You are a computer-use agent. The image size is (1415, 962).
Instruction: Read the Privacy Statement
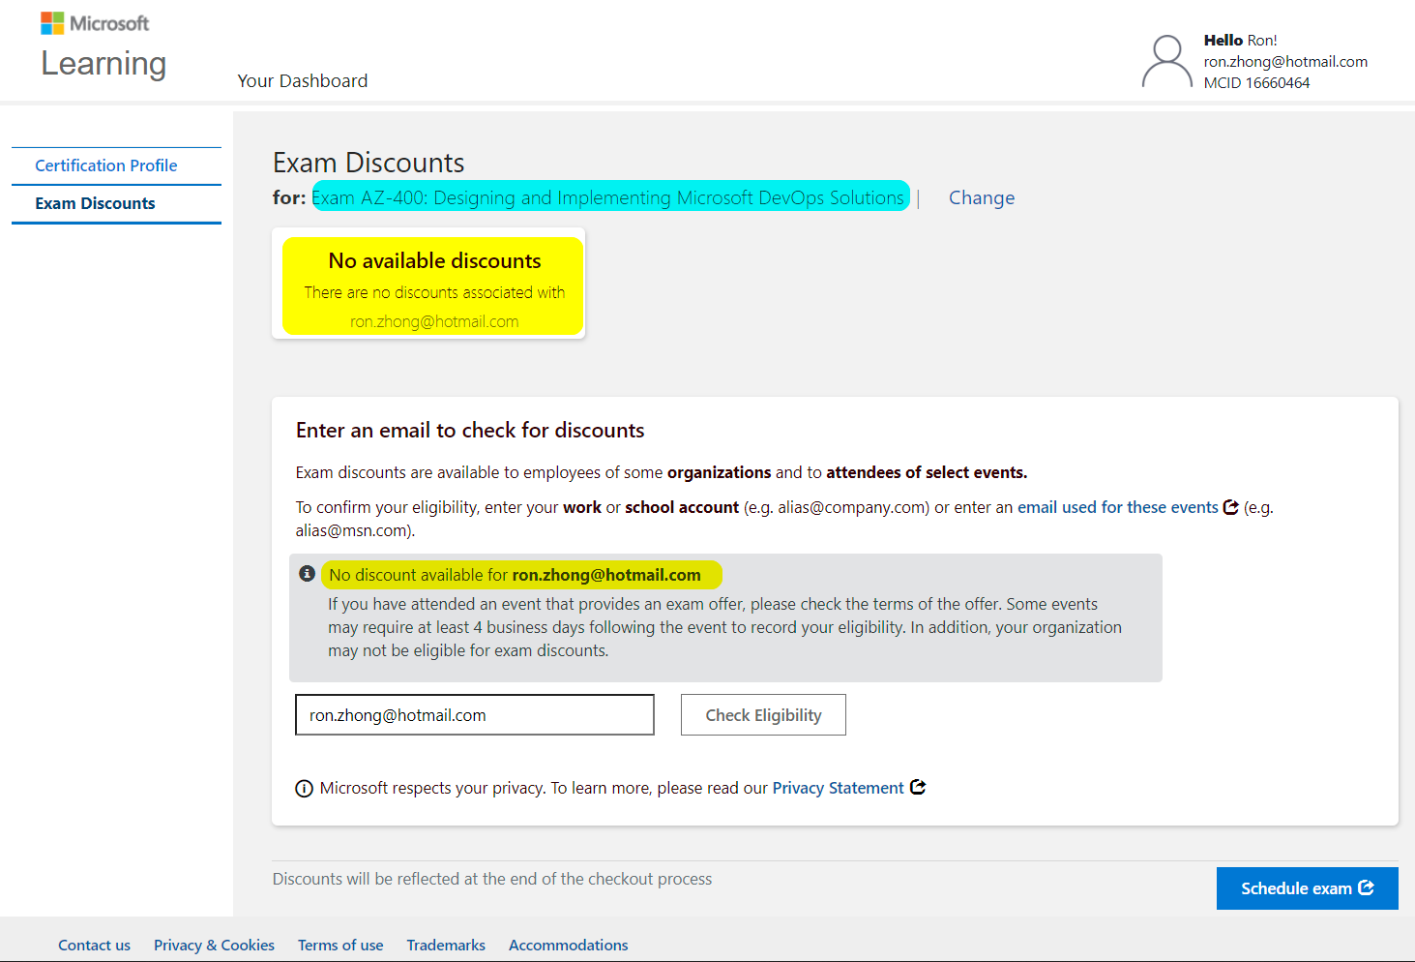pos(838,787)
